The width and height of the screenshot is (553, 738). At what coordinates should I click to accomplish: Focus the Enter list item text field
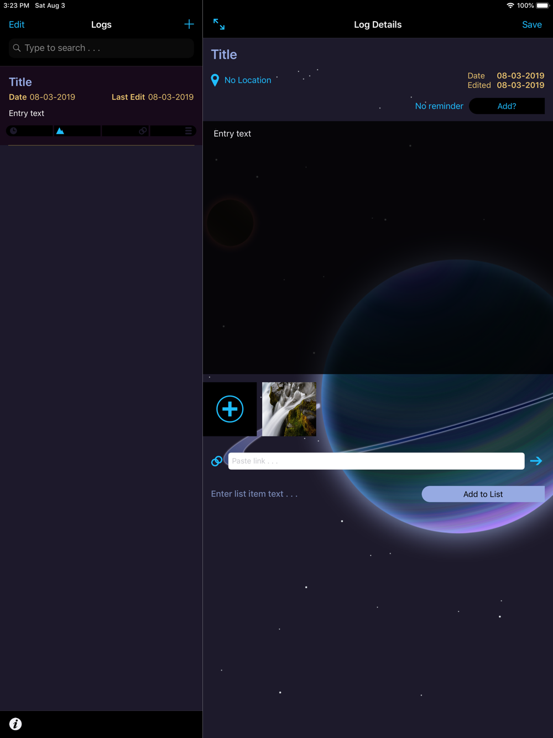coord(312,494)
